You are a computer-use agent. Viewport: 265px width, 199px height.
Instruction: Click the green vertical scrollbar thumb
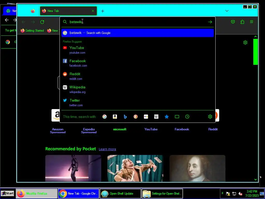pos(255,52)
